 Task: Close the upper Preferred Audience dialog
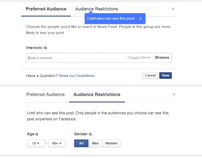(173, 9)
